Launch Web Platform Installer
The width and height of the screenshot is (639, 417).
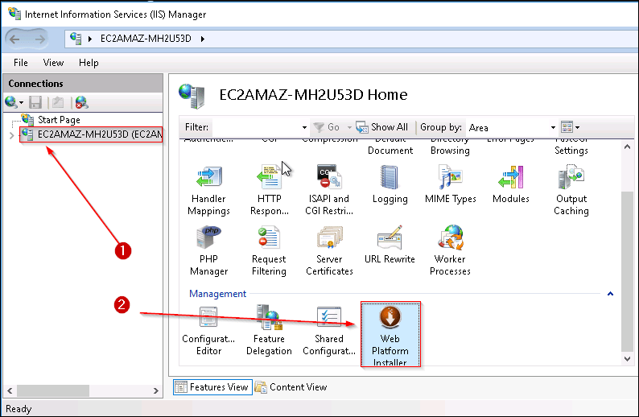coord(390,334)
